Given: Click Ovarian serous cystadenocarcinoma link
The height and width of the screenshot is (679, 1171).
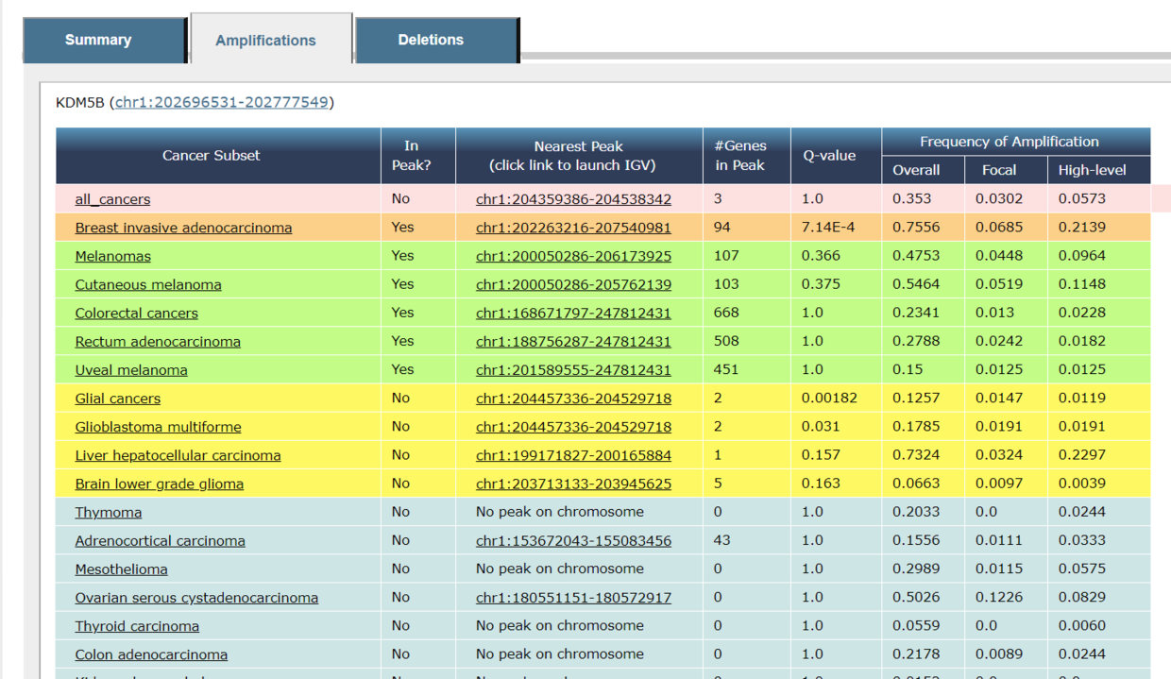Looking at the screenshot, I should click(x=196, y=598).
